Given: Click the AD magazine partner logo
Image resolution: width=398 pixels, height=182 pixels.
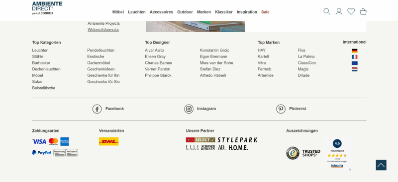Looking at the screenshot, I should click(x=221, y=148).
